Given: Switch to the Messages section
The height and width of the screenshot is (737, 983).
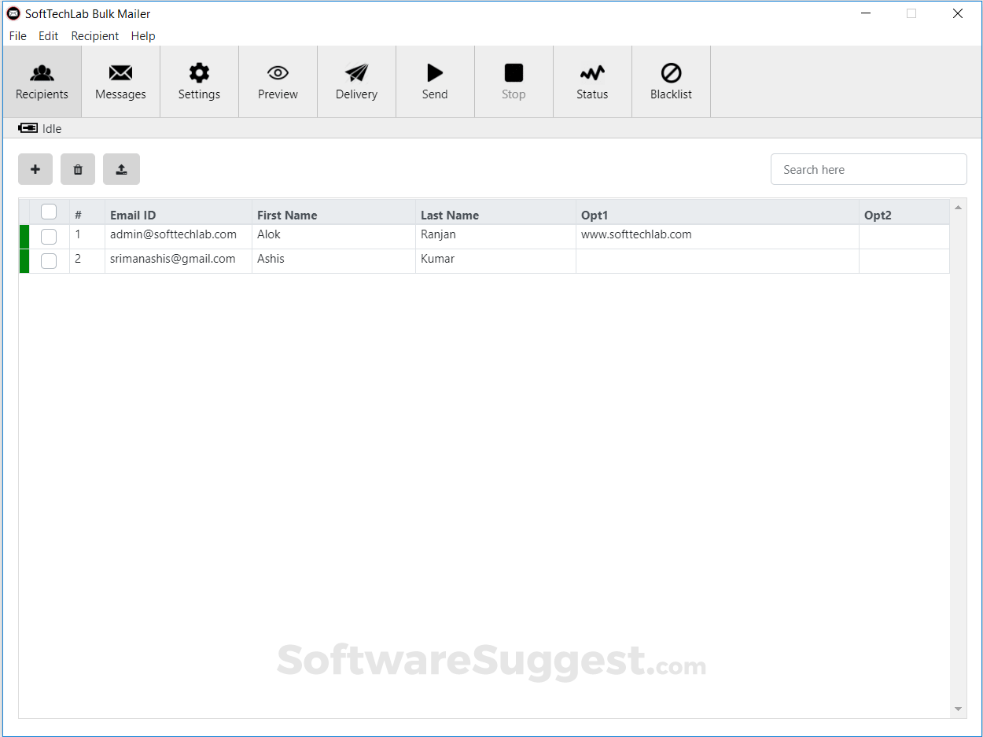Looking at the screenshot, I should [120, 81].
